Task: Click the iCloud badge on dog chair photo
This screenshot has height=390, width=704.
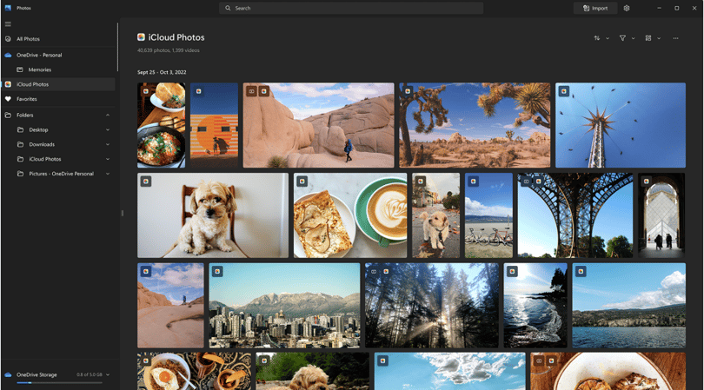Action: pos(146,182)
